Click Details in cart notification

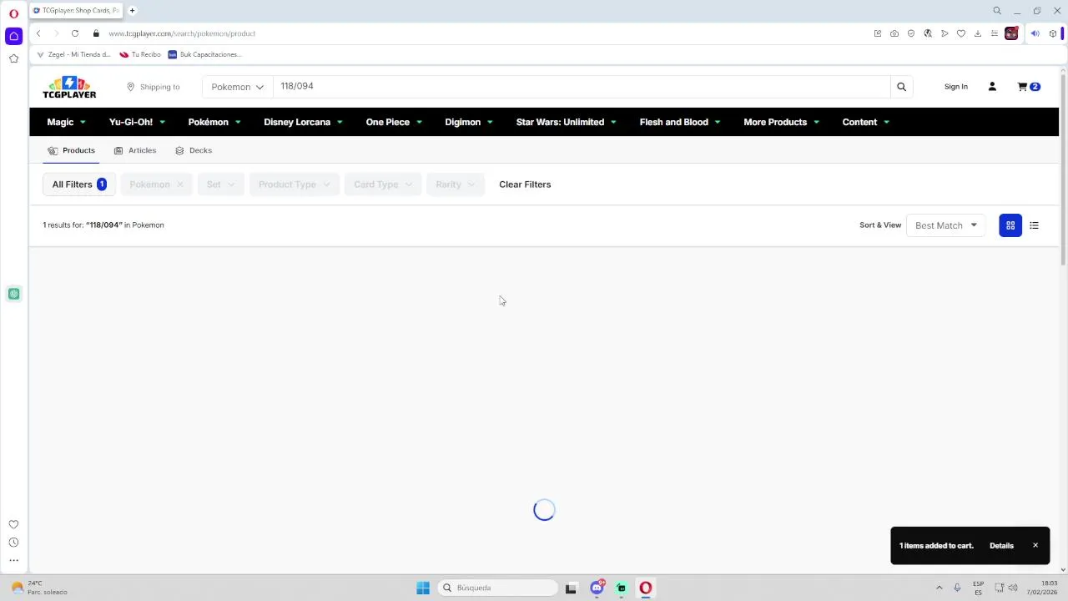pyautogui.click(x=1001, y=546)
